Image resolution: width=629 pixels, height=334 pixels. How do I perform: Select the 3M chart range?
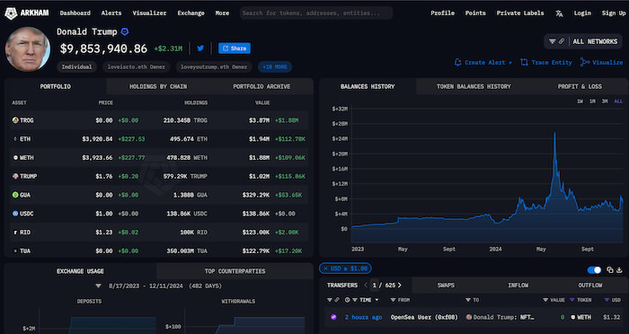[605, 101]
